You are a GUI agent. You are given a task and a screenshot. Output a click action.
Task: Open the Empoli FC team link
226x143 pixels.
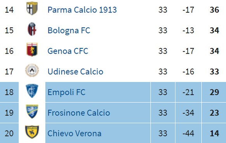66,92
